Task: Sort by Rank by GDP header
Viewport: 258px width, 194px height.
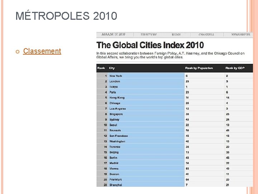Action: [x=235, y=68]
